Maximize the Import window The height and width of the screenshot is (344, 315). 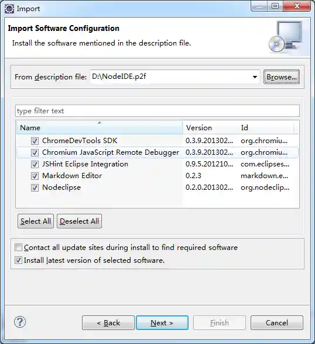pos(275,6)
